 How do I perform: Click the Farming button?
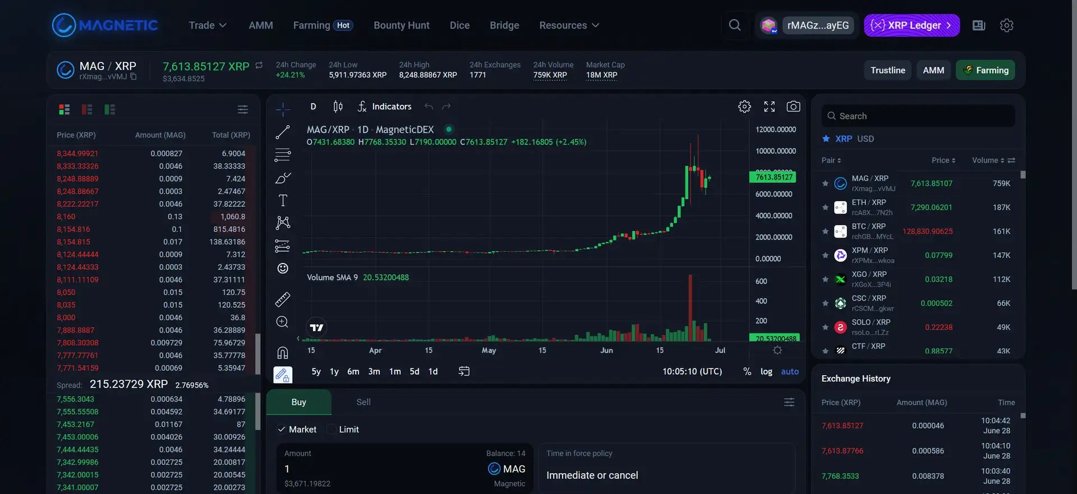pyautogui.click(x=985, y=70)
